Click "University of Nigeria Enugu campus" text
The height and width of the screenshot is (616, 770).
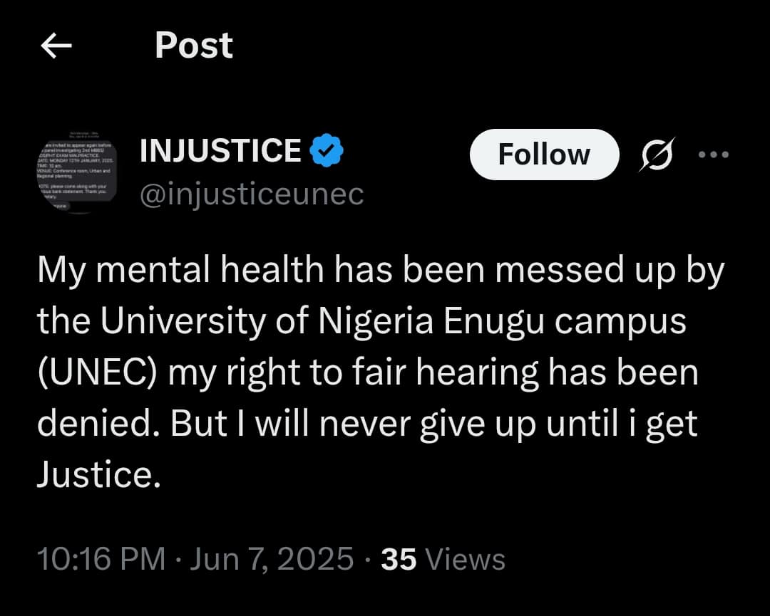click(x=392, y=321)
